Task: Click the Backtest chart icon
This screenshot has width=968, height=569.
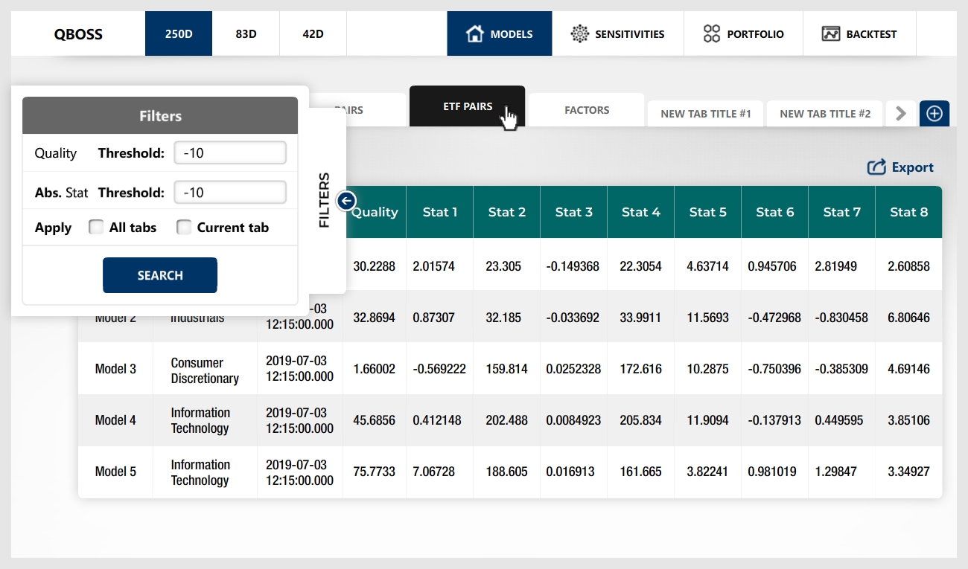Action: click(831, 33)
